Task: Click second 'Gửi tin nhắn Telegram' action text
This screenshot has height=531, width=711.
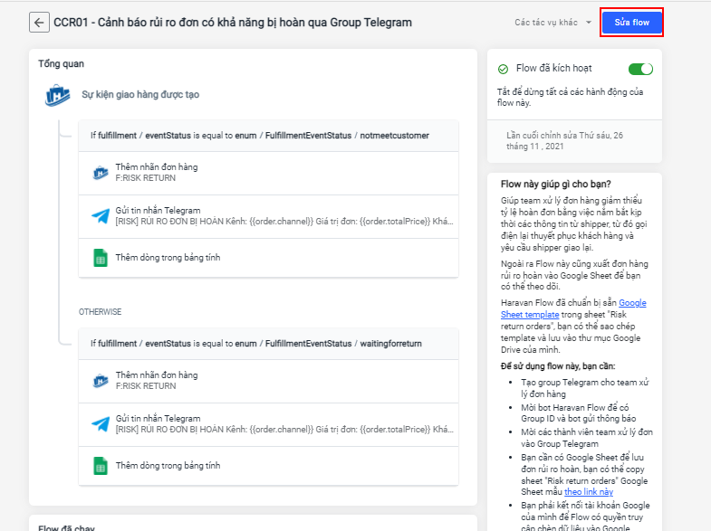Action: point(158,419)
